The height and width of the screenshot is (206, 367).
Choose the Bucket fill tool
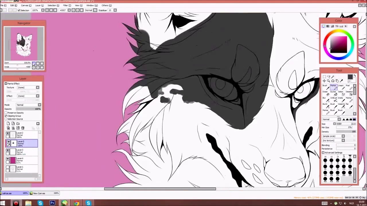333,93
